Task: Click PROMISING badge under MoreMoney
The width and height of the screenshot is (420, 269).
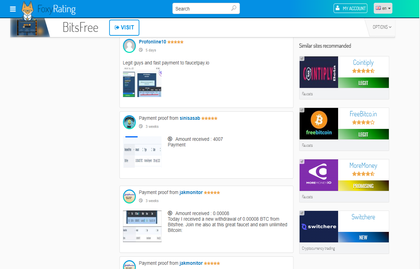Action: coord(363,186)
